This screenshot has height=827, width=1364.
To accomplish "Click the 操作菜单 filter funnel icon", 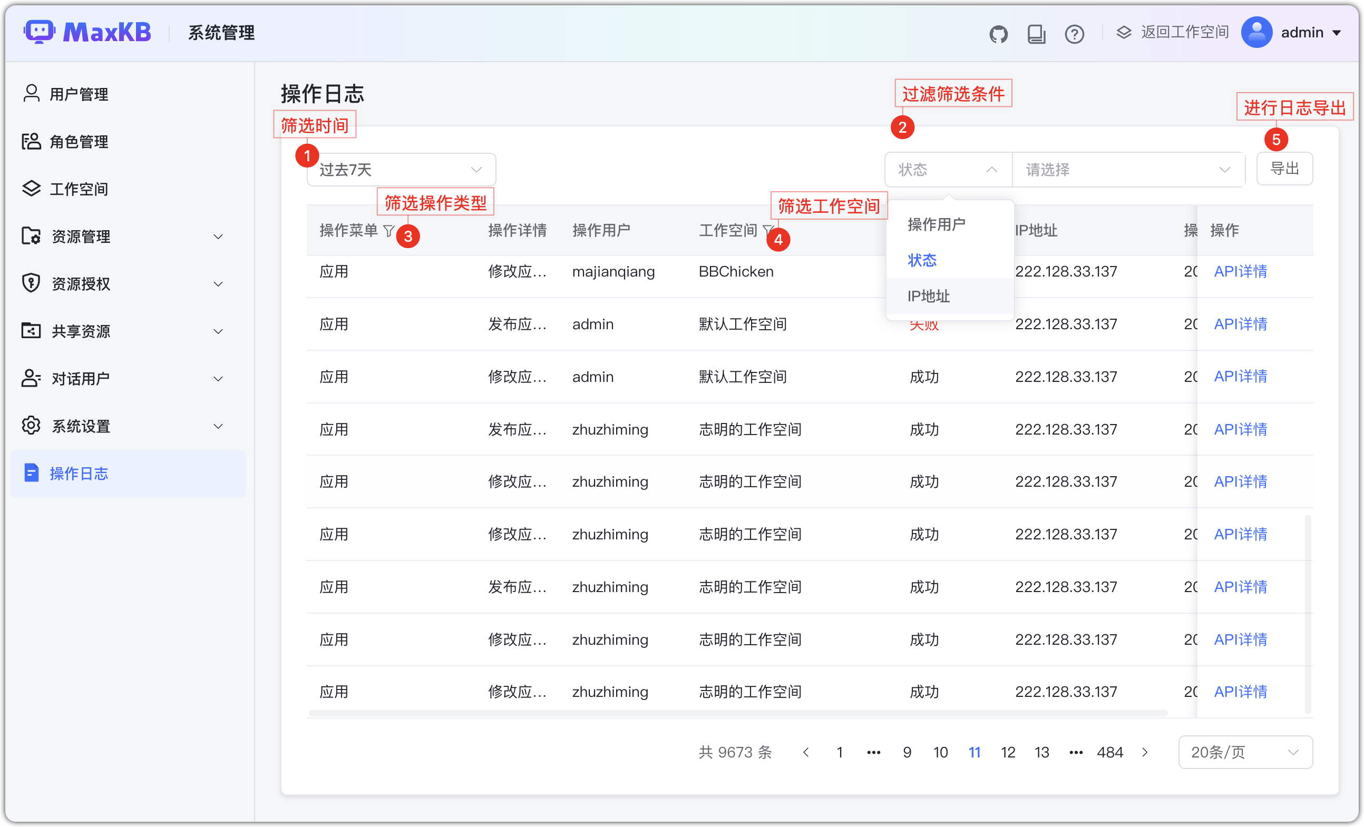I will point(388,231).
